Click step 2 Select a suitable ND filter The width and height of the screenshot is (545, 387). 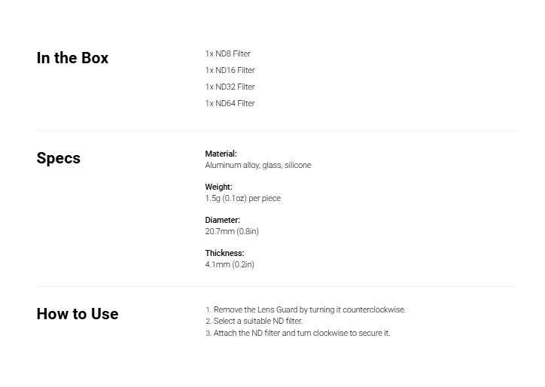point(254,321)
